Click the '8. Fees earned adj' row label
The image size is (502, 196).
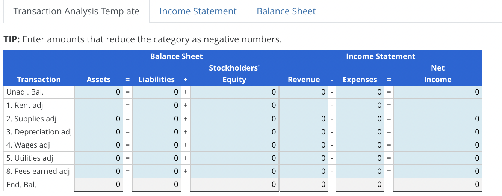point(38,171)
